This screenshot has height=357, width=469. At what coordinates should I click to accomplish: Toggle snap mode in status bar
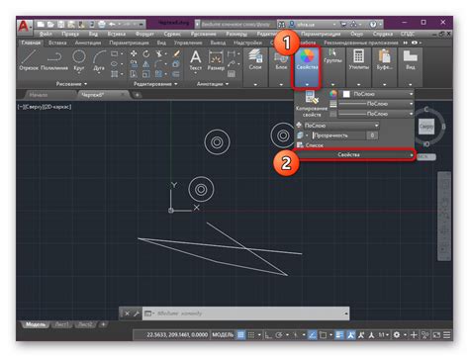coord(251,335)
